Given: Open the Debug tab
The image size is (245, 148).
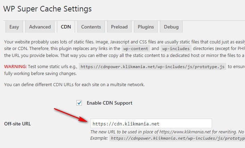Looking at the screenshot, I should [171, 27].
